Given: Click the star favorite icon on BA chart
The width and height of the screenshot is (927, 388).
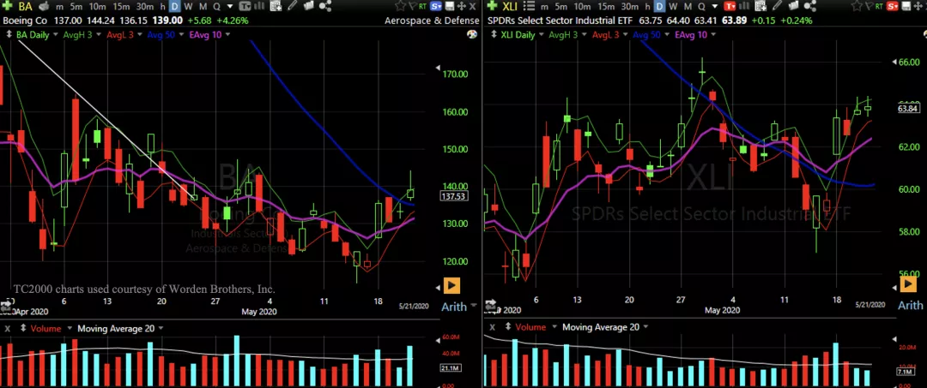Looking at the screenshot, I should pyautogui.click(x=400, y=6).
